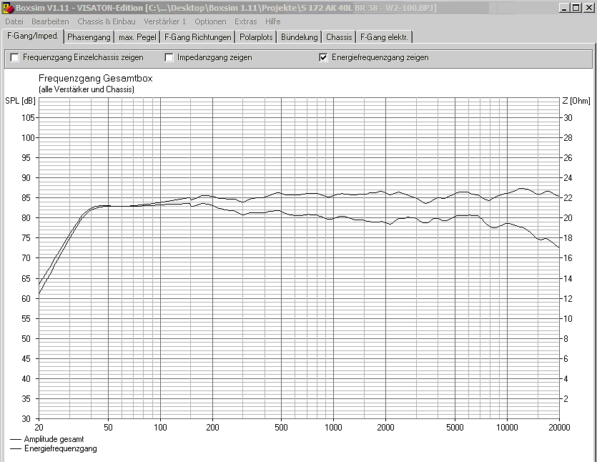Open the Chassis & Einbau menu
The height and width of the screenshot is (462, 597).
coord(107,21)
